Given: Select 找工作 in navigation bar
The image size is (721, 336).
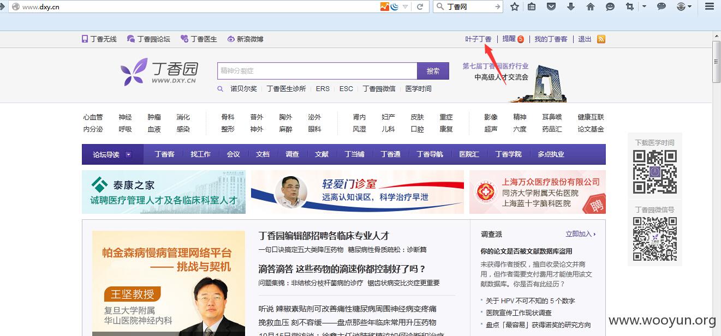Looking at the screenshot, I should click(200, 154).
